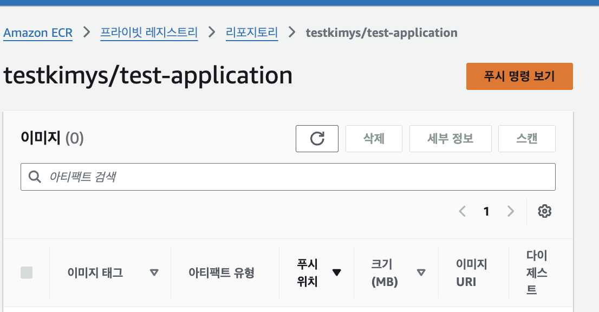The width and height of the screenshot is (599, 312).
Task: Open table preferences gear icon
Action: point(544,211)
